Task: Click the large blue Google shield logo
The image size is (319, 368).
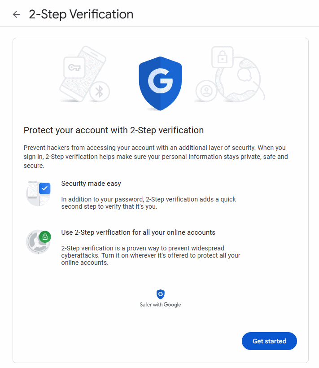Action: click(x=160, y=84)
